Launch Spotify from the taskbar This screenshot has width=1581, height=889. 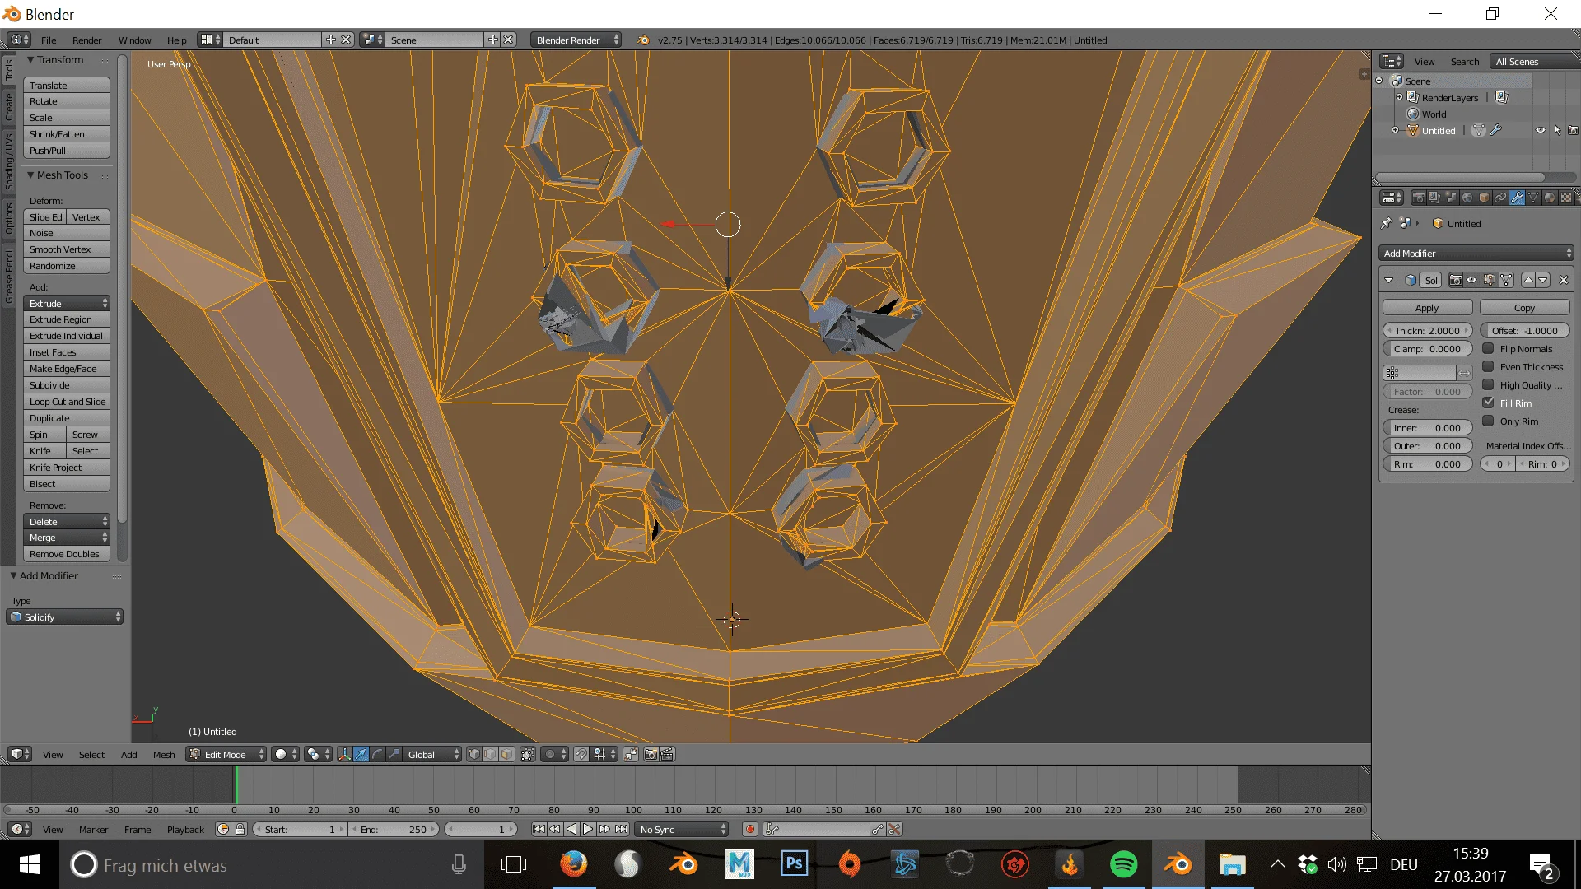pyautogui.click(x=1123, y=865)
